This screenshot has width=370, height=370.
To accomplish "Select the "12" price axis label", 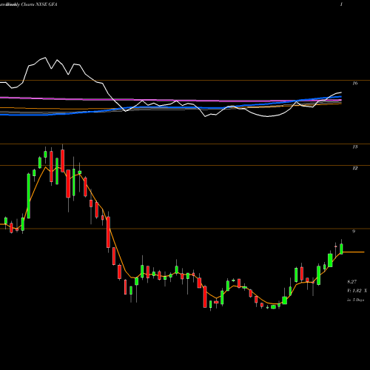I will 354,168.
